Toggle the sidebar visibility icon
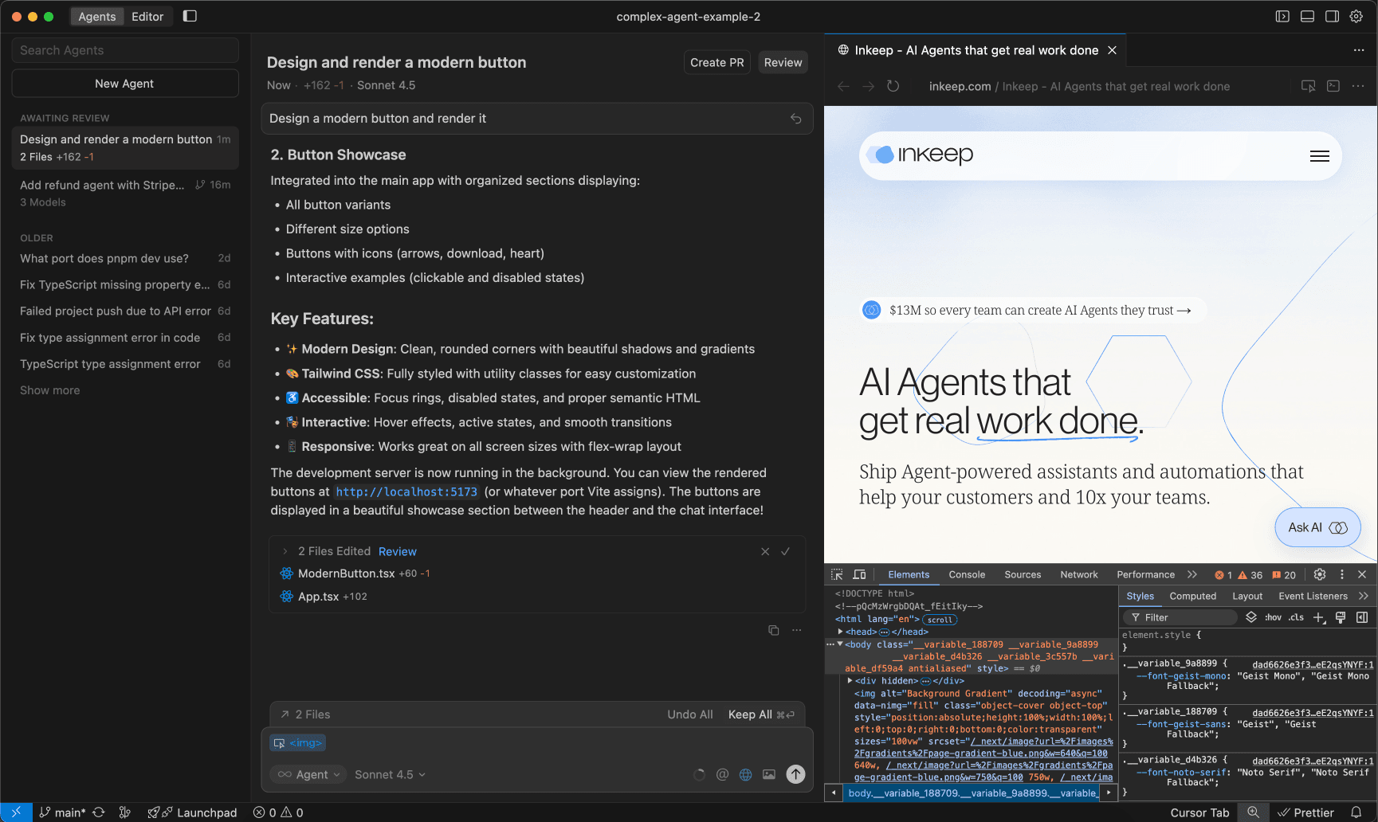This screenshot has height=822, width=1378. [x=190, y=16]
